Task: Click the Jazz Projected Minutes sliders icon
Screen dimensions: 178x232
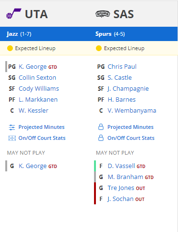Action: [12, 127]
